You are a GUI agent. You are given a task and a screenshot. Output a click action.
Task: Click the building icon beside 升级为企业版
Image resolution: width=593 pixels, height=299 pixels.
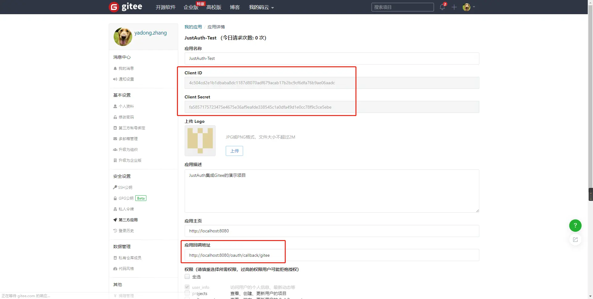tap(115, 160)
